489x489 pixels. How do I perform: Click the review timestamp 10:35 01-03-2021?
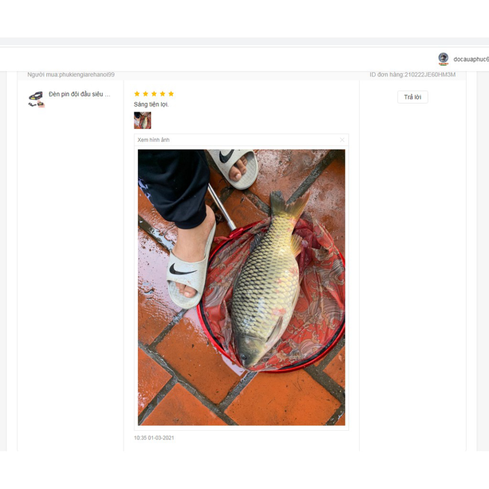click(x=154, y=438)
